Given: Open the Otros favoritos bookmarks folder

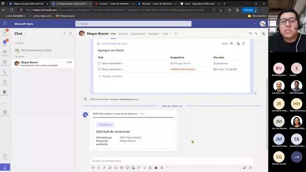Looking at the screenshot, I should click(257, 16).
